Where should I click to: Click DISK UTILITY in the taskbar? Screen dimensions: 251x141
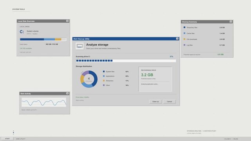pos(21,139)
